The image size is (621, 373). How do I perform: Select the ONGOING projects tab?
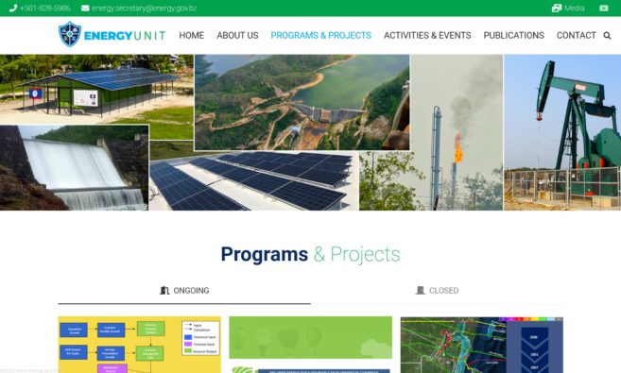184,291
